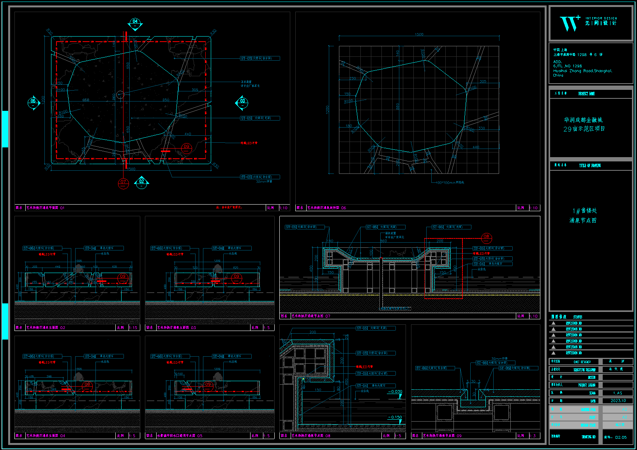637x450 pixels.
Task: Select red 09 marker in elevation drawing 03
Action: coord(236,278)
